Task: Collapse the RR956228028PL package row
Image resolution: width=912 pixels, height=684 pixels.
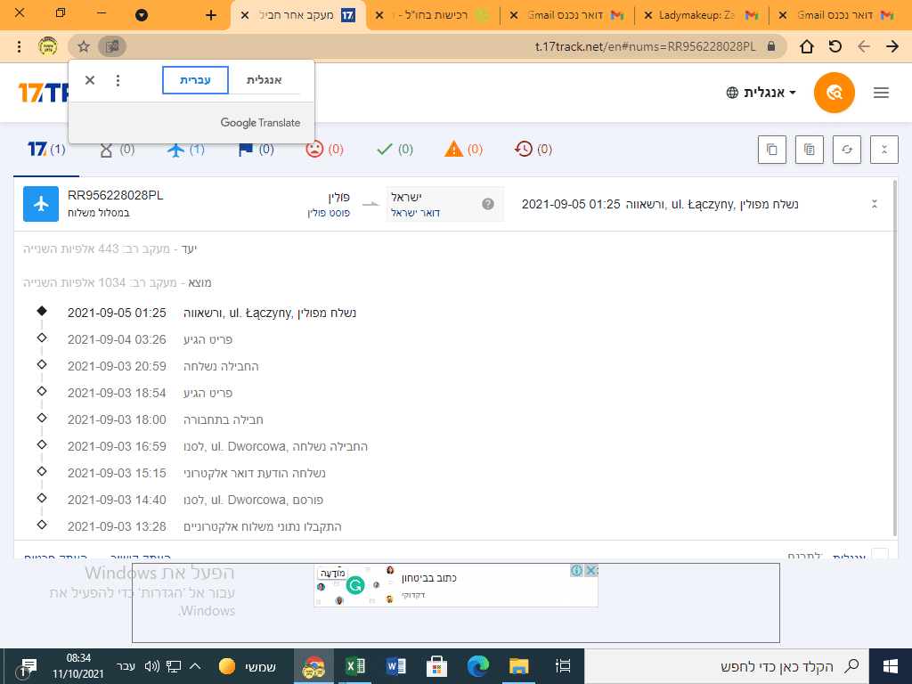Action: point(875,204)
